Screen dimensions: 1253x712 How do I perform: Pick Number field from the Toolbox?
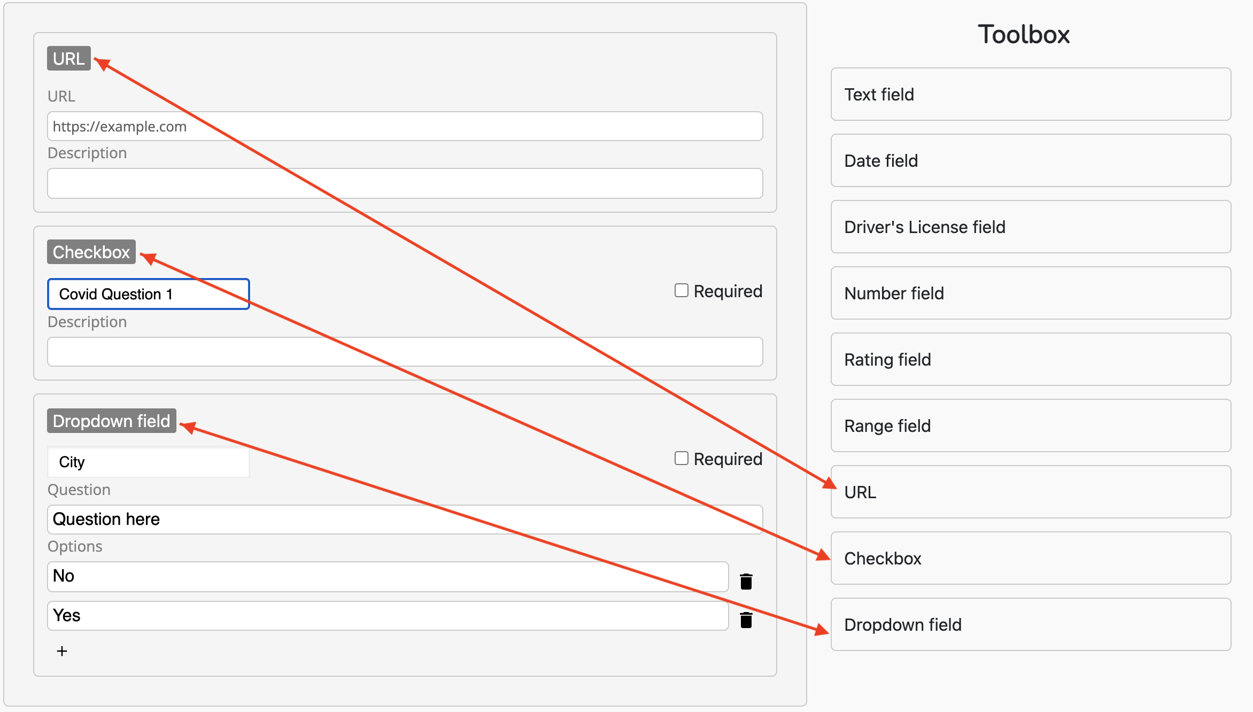[x=1030, y=293]
